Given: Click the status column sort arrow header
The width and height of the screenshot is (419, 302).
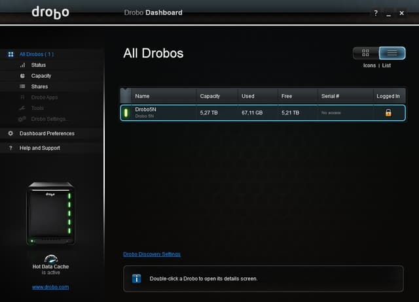Looking at the screenshot, I should point(126,96).
